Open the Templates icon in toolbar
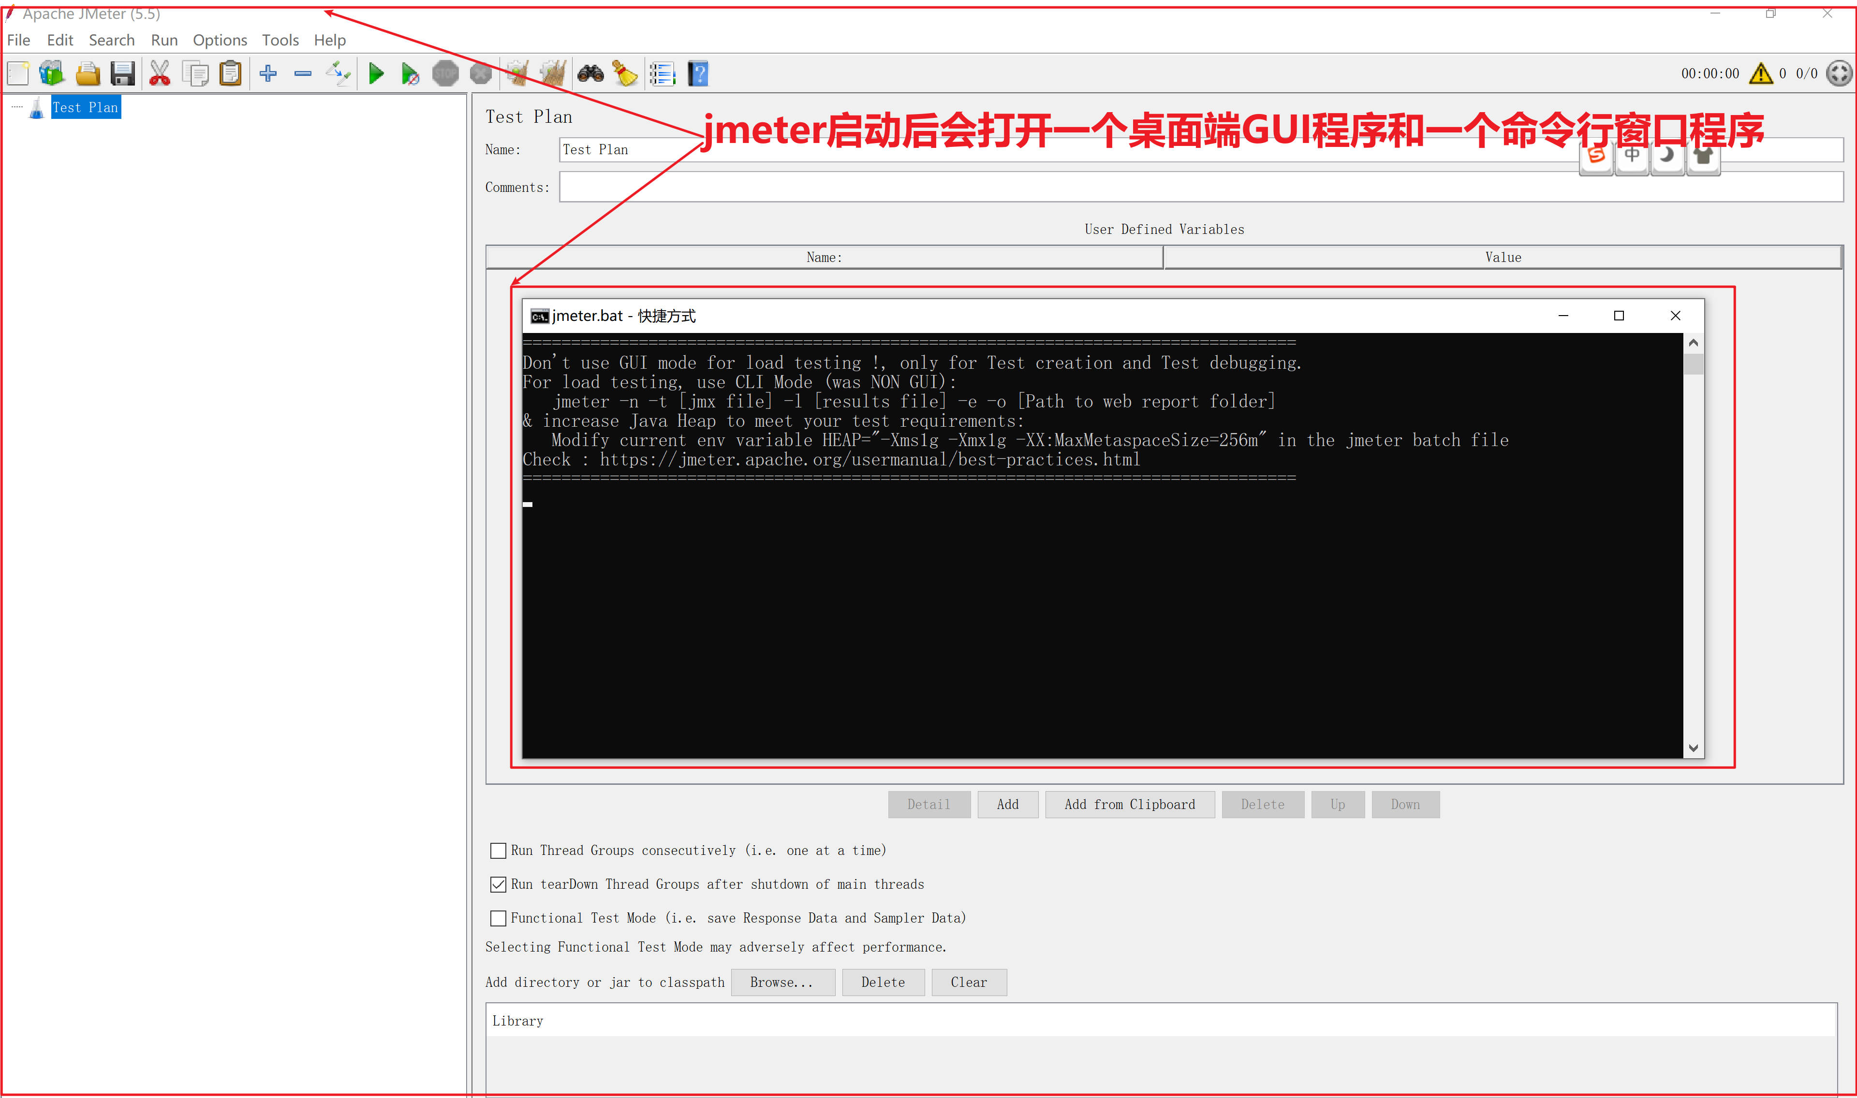The image size is (1857, 1098). 52,73
